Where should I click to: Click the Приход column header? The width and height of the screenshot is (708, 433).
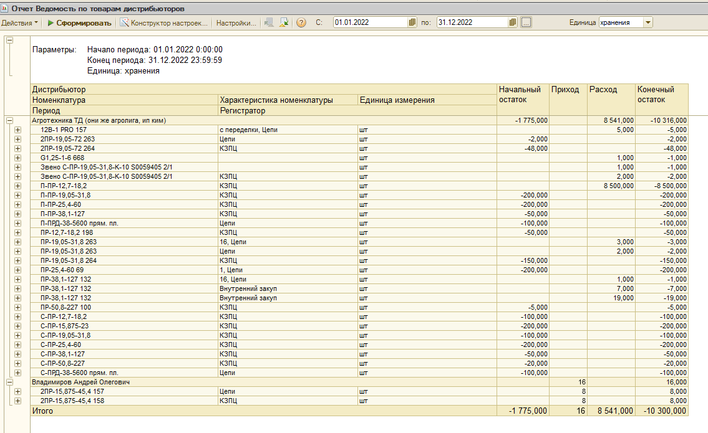click(568, 99)
